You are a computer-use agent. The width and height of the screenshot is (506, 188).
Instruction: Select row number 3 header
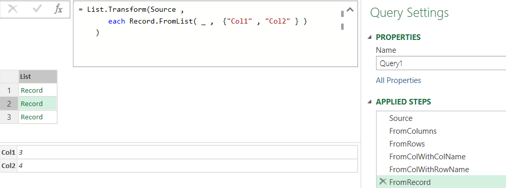9,117
